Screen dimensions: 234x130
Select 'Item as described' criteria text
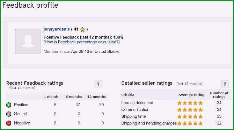point(137,103)
